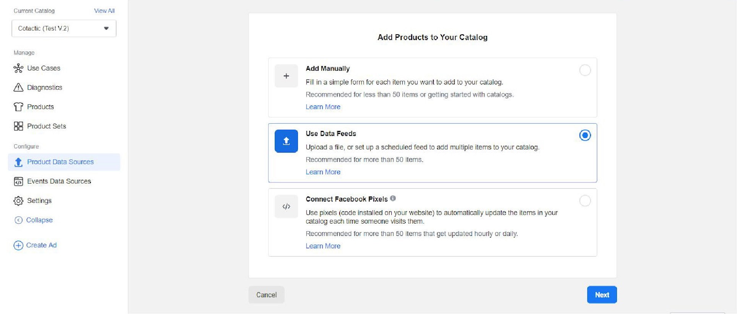Viewport: 737px width, 314px height.
Task: Open Settings via the gear icon
Action: click(x=18, y=201)
